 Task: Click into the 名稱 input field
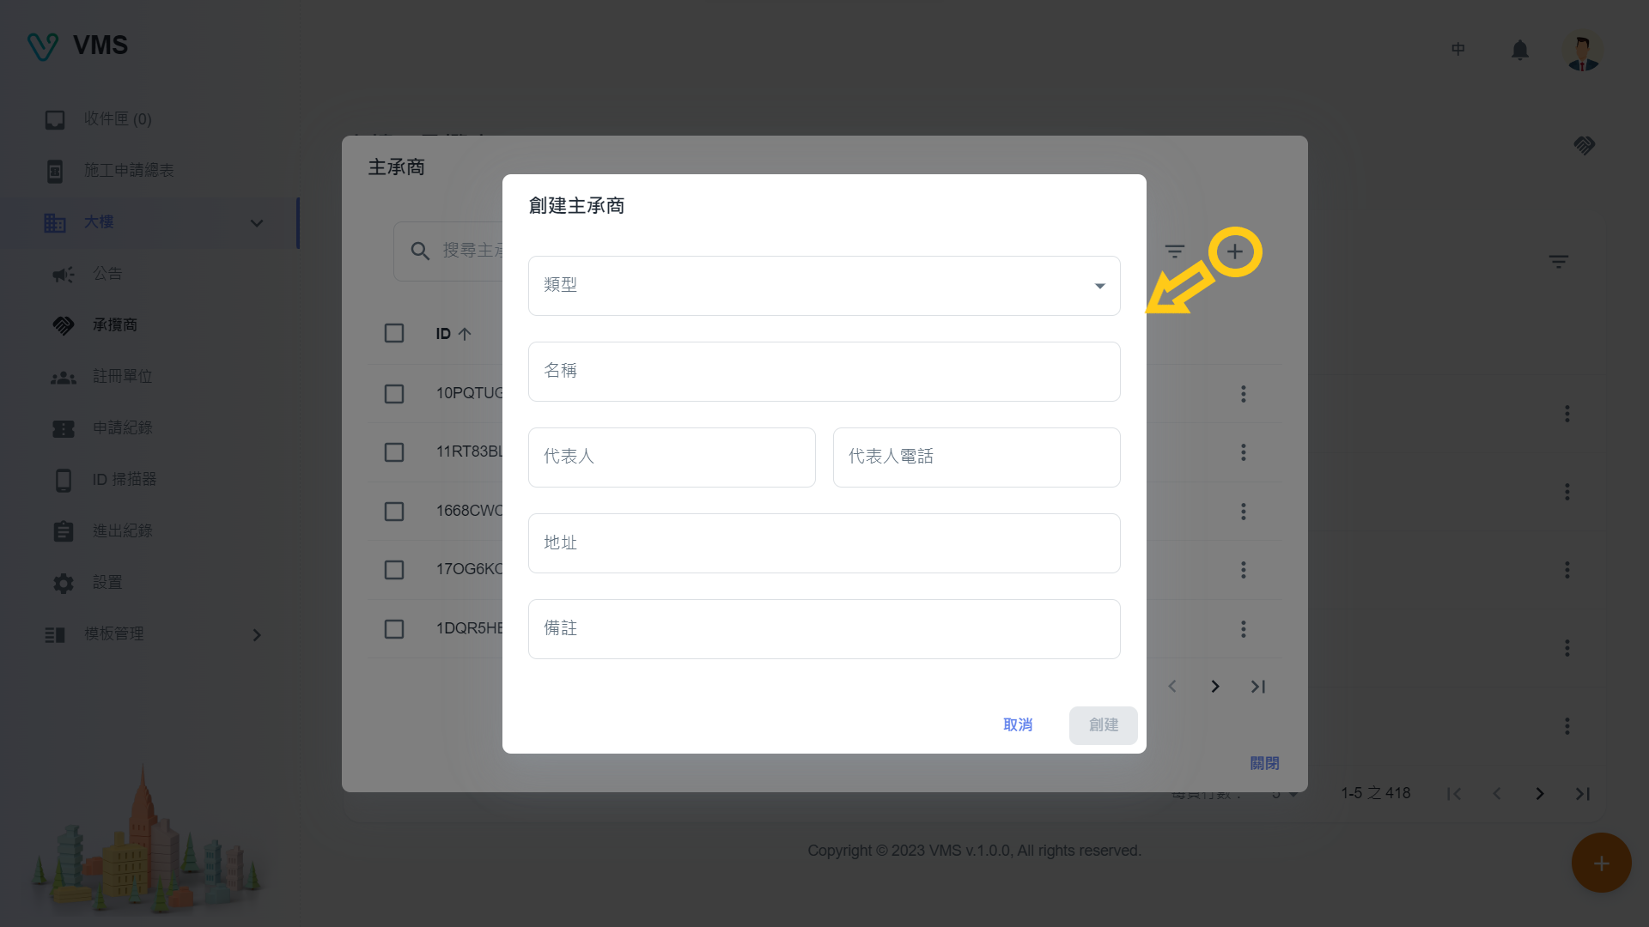pos(824,372)
